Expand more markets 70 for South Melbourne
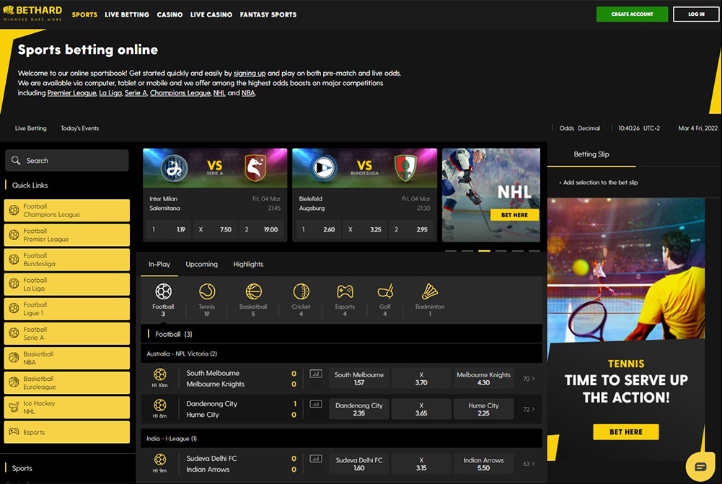Viewport: 722px width, 484px height. (x=529, y=379)
